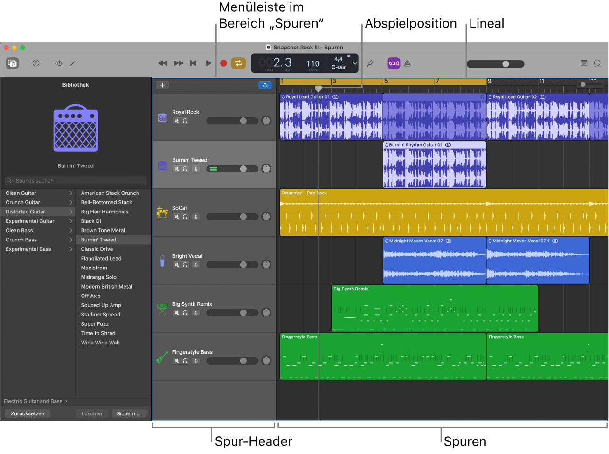Click the Zurücksetzen button
The image size is (609, 454).
tap(28, 413)
